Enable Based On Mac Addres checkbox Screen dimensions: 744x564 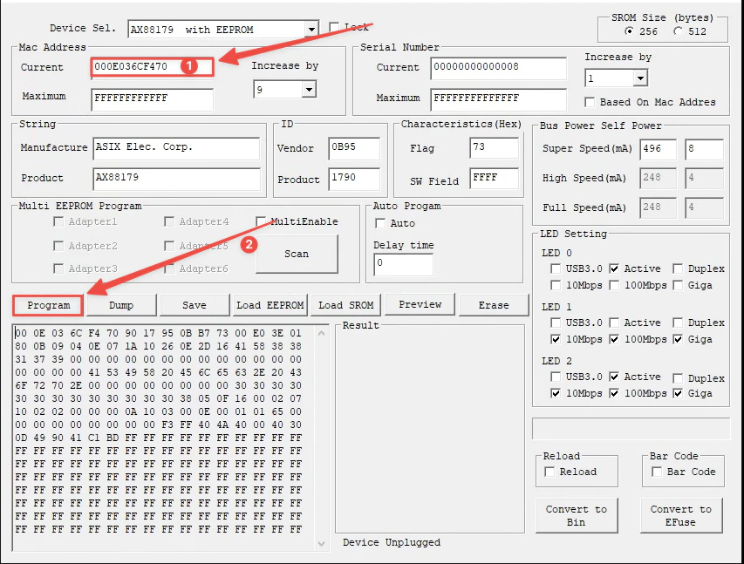590,102
